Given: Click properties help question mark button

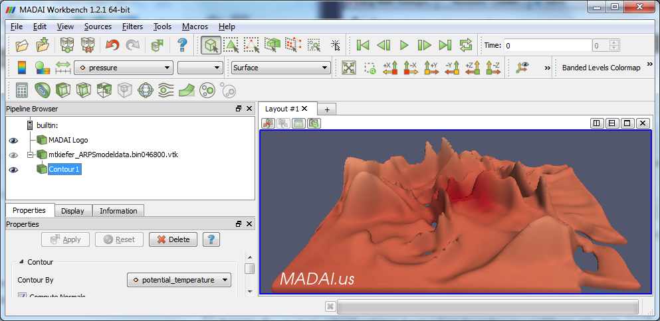Looking at the screenshot, I should 211,239.
